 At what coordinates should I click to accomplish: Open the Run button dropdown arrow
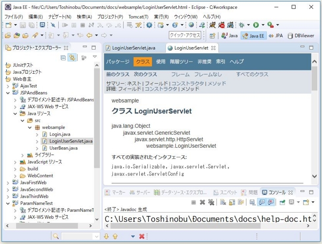[263, 25]
